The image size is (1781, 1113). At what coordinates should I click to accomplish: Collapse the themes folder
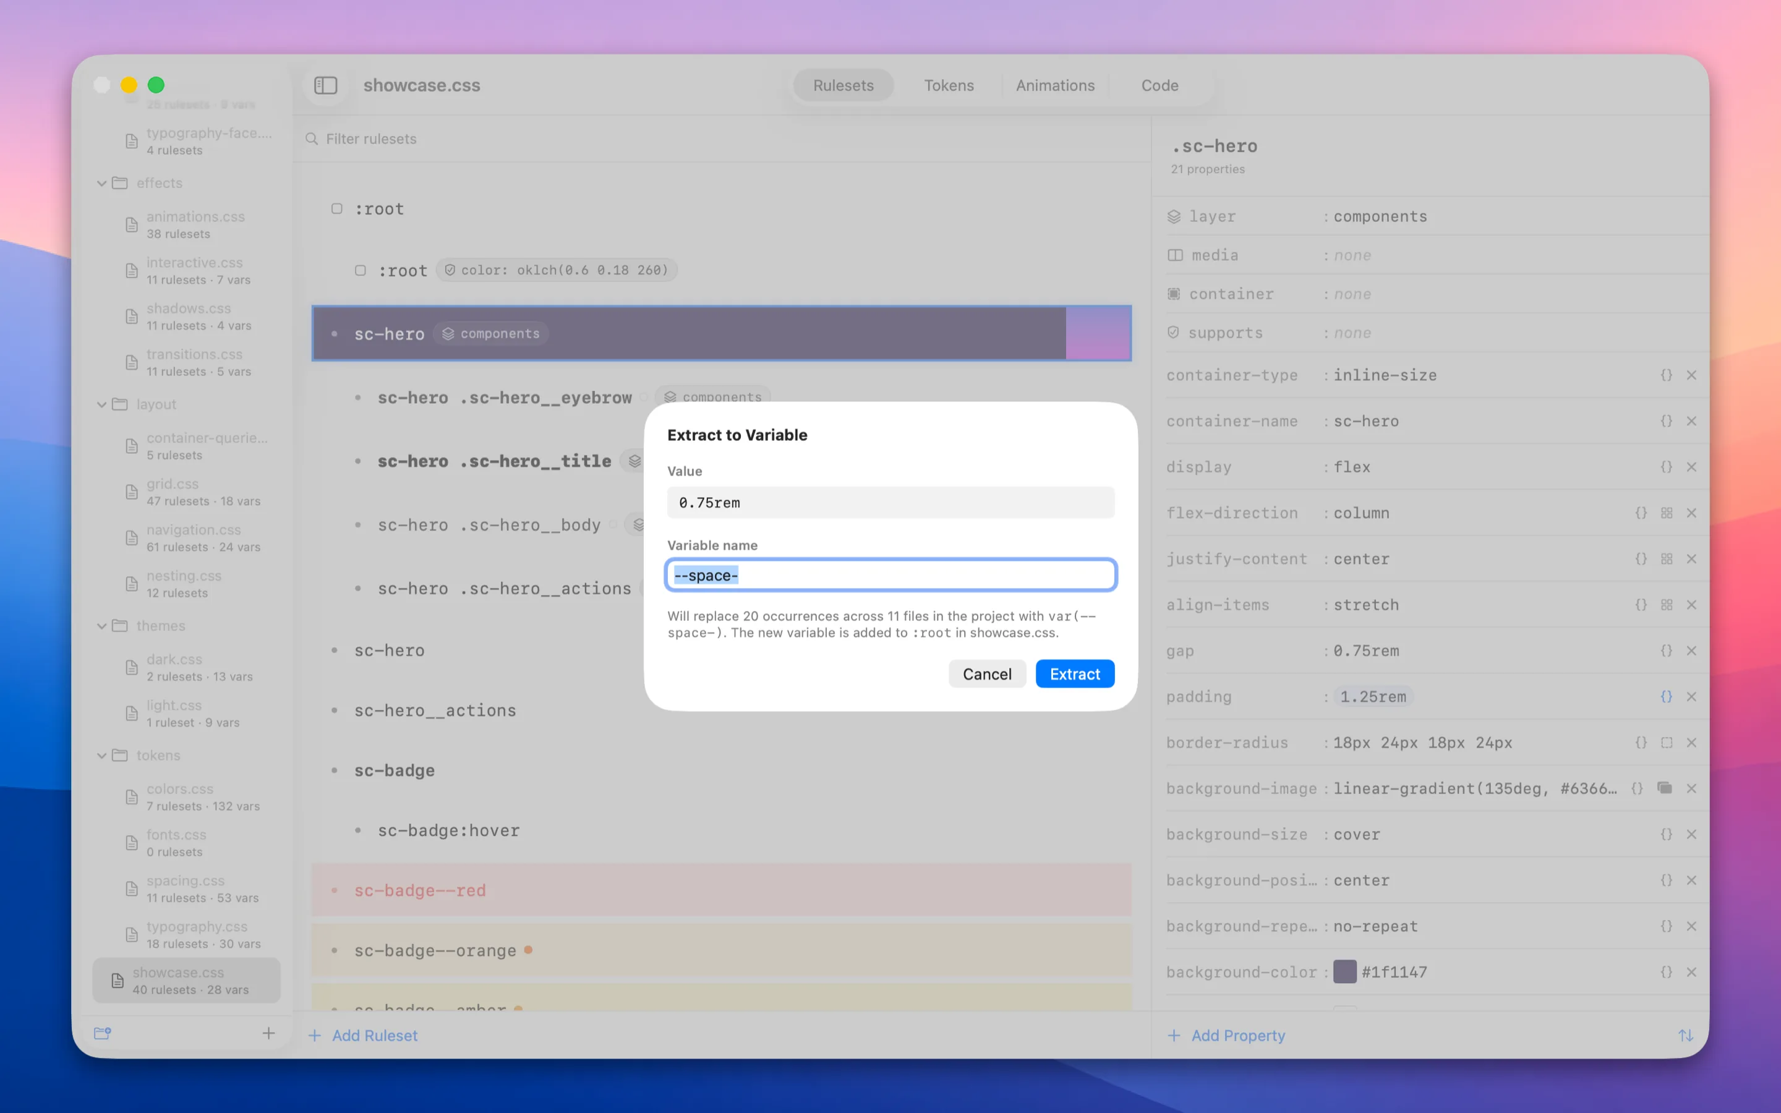coord(101,626)
